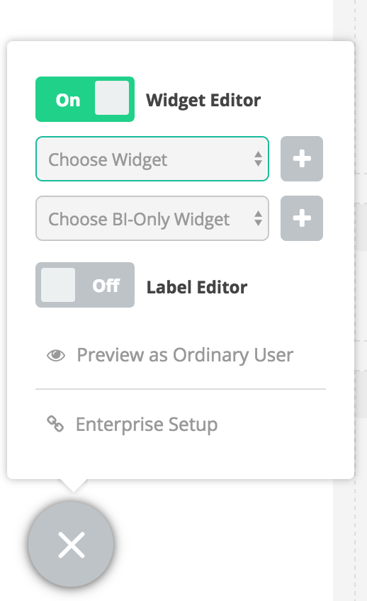Close the popup with the round X button
This screenshot has width=367, height=601.
(71, 544)
